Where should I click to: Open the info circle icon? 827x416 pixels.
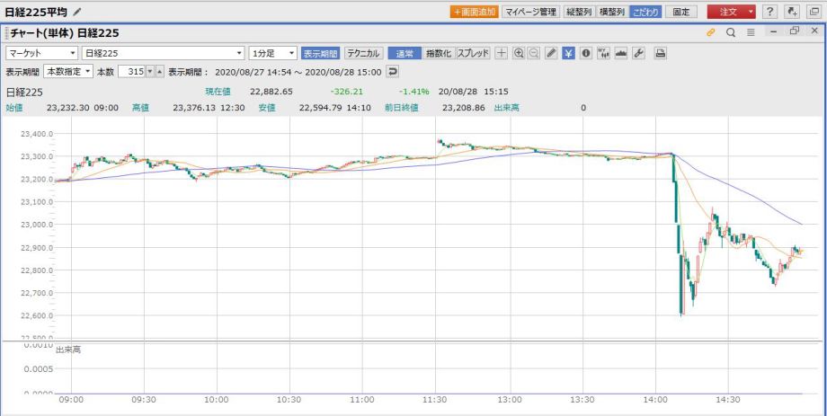[585, 53]
